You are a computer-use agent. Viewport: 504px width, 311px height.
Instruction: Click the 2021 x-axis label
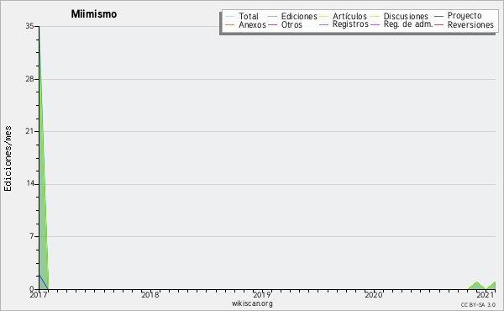(485, 294)
